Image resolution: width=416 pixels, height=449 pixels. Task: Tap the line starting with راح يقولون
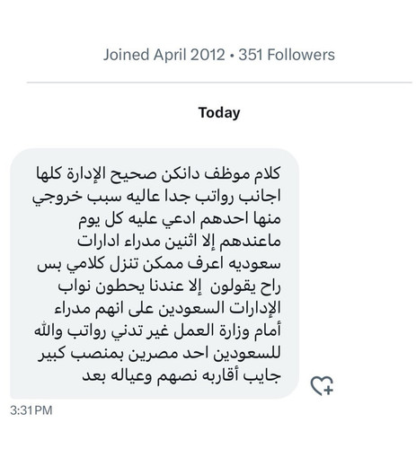point(169,286)
